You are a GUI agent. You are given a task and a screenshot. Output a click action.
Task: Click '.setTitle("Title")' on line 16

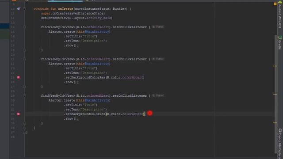click(x=80, y=36)
